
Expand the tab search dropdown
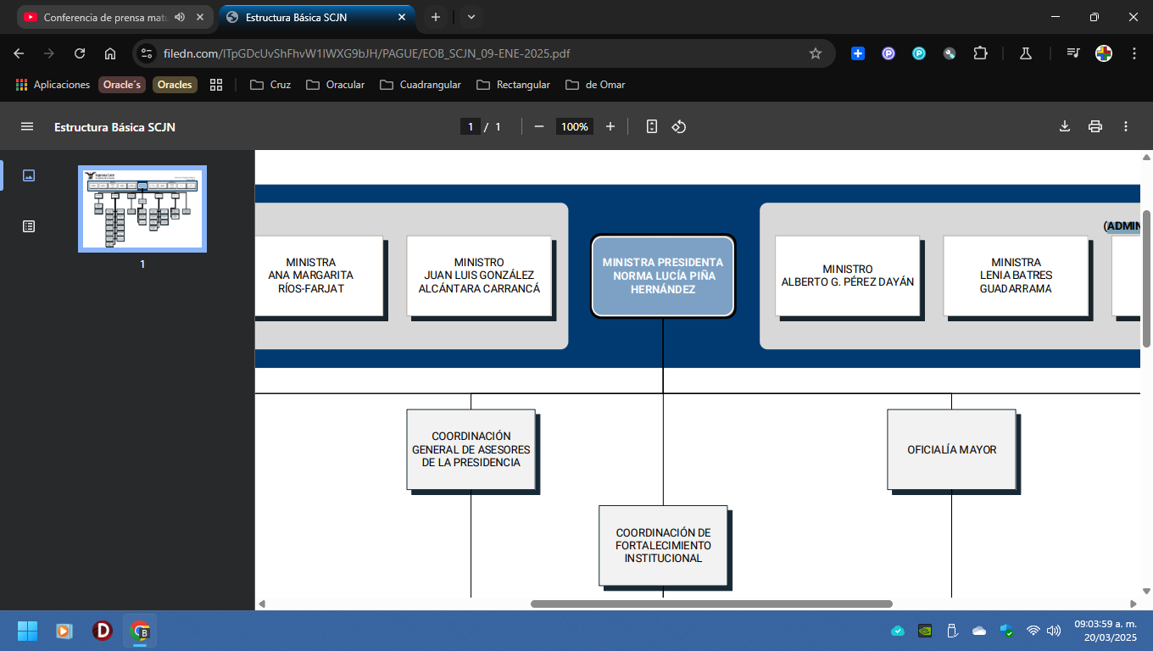471,17
